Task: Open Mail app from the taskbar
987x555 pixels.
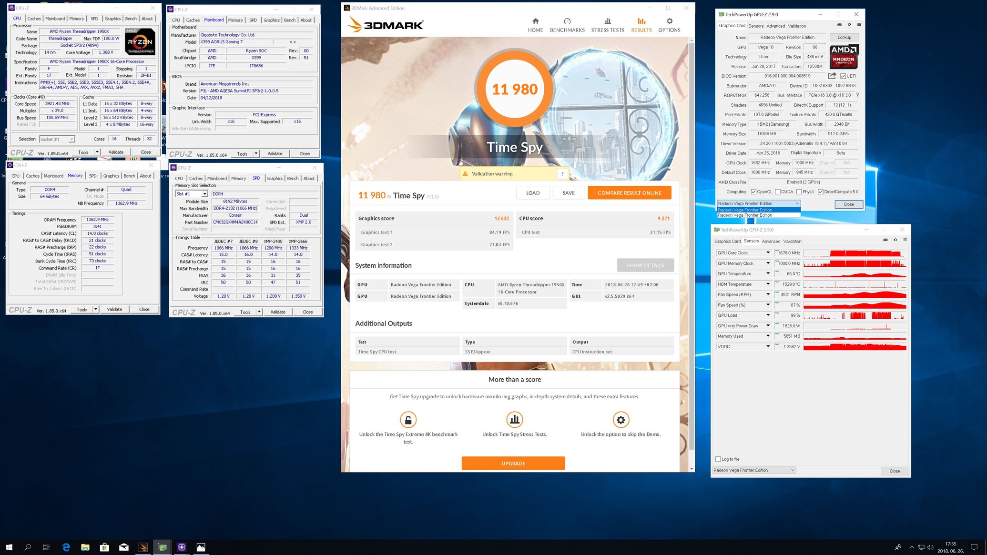Action: tap(124, 547)
